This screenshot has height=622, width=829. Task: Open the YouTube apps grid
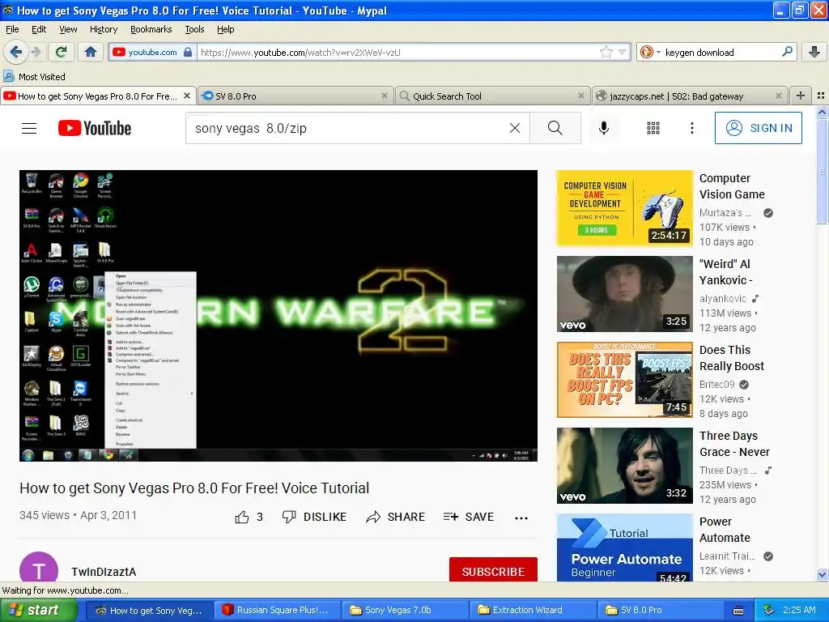[653, 128]
